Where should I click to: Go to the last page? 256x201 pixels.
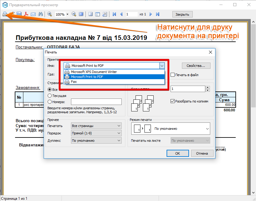[x=158, y=14]
